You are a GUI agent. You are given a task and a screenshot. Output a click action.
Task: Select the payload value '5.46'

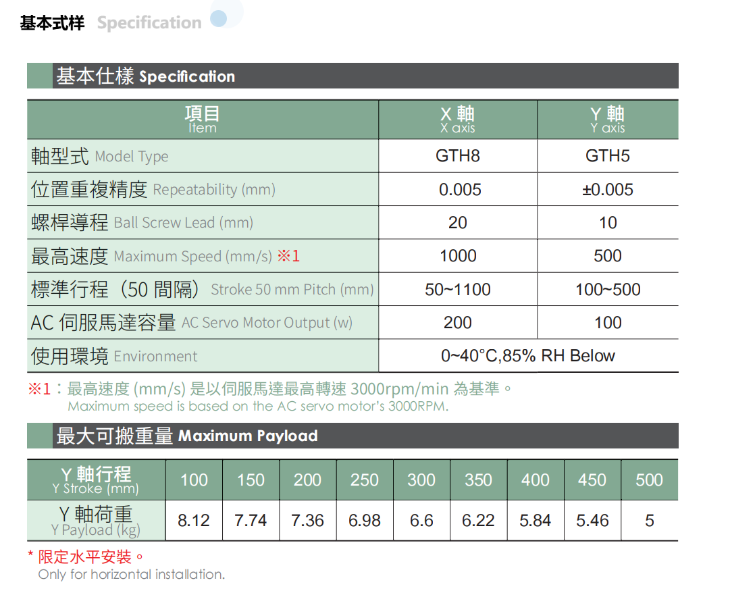592,520
